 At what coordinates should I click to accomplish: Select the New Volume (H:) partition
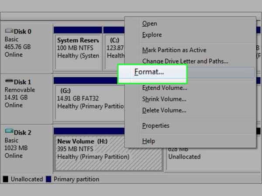pos(109,153)
